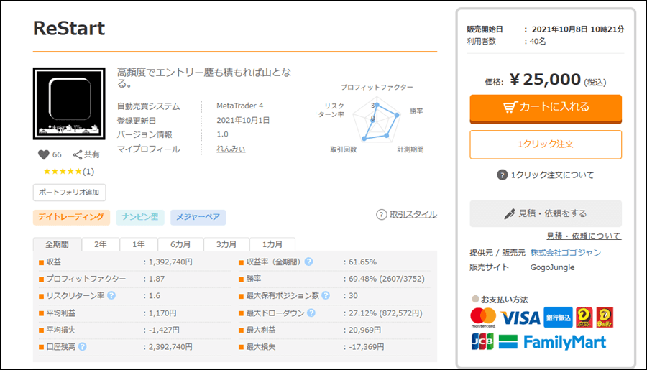Select the 全期間 tab
This screenshot has height=370, width=647.
click(58, 244)
